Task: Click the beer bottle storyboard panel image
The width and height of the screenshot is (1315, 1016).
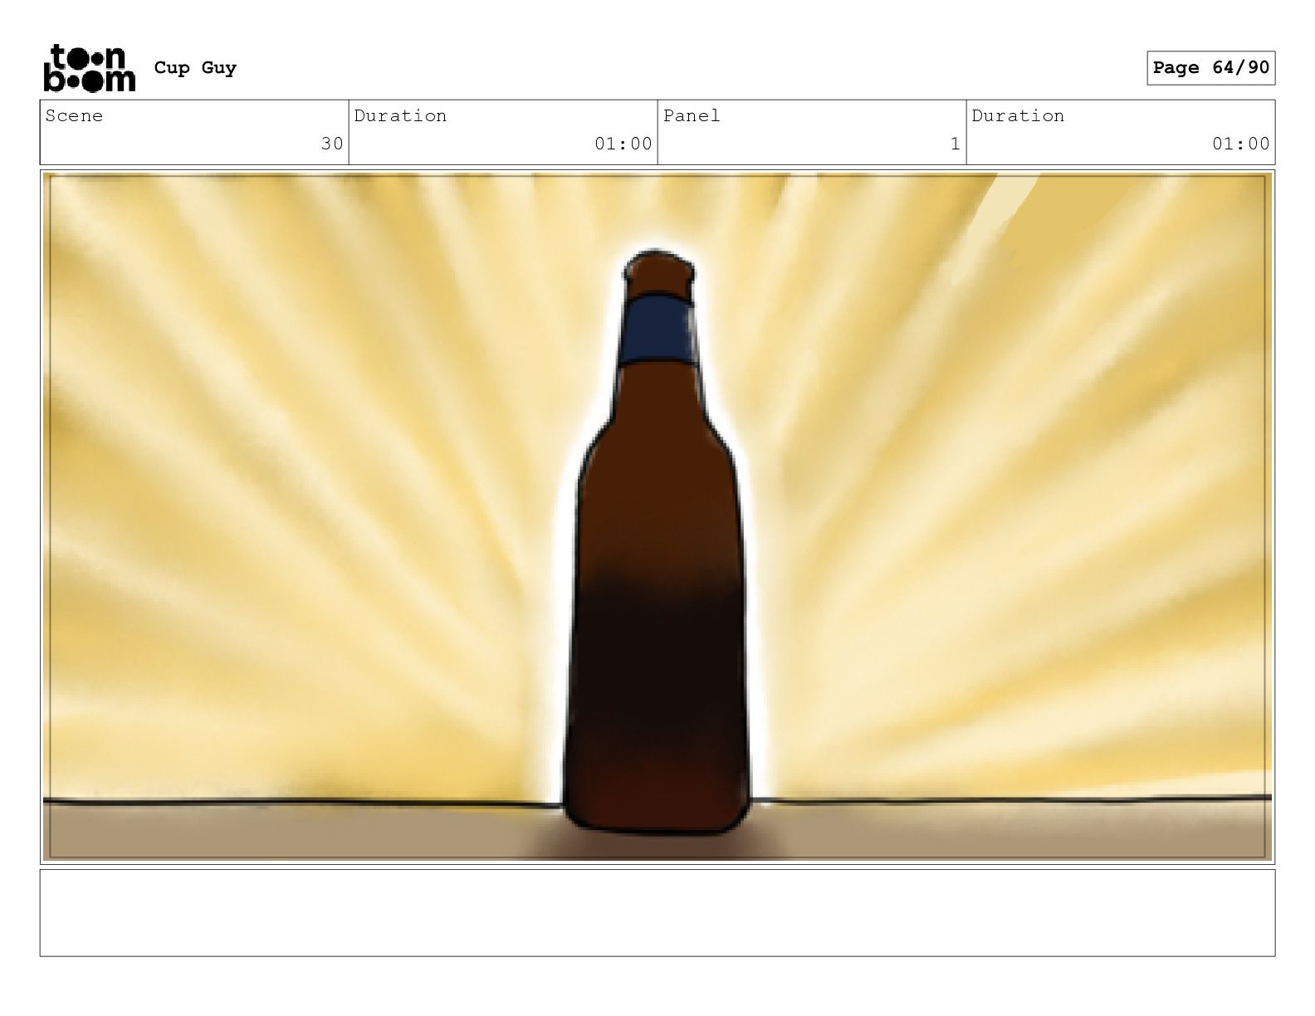Action: point(657,517)
